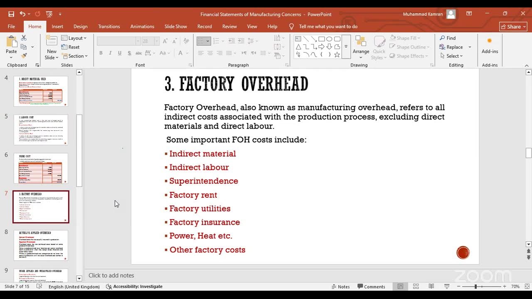Click the Replace button
The image size is (532, 299).
point(451,47)
